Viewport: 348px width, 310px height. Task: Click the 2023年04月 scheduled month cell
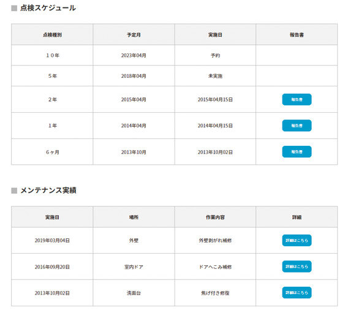tap(134, 55)
